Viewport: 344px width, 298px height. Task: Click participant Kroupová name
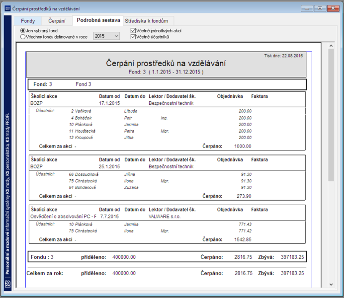(x=84, y=138)
